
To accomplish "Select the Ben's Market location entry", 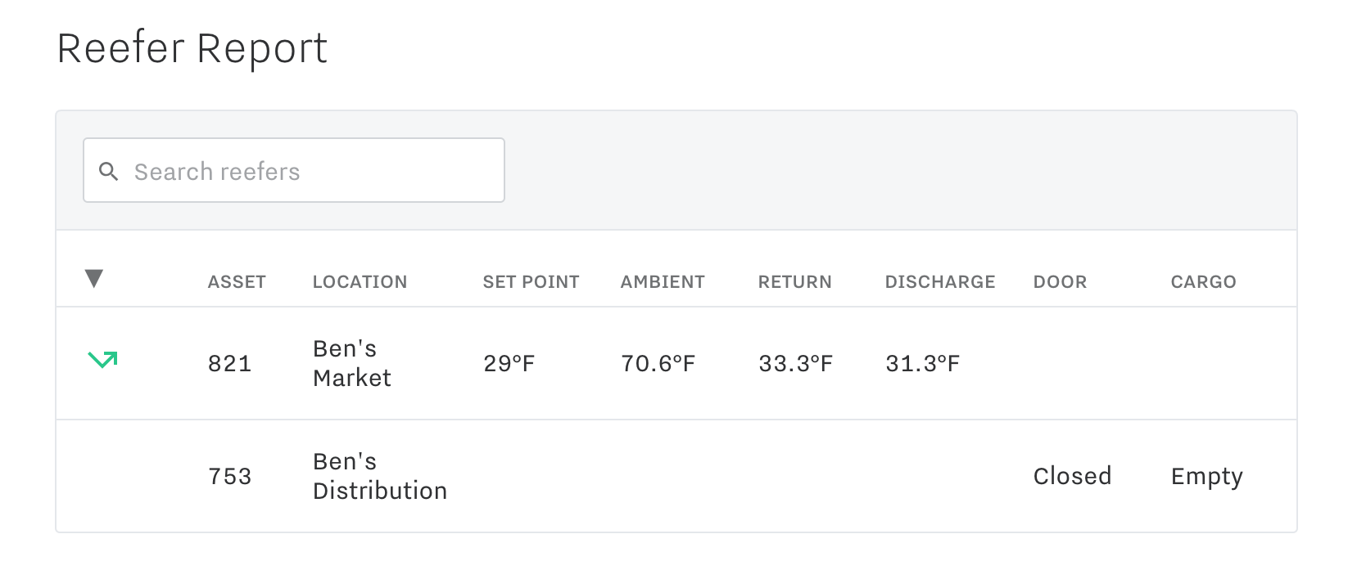I will (352, 363).
